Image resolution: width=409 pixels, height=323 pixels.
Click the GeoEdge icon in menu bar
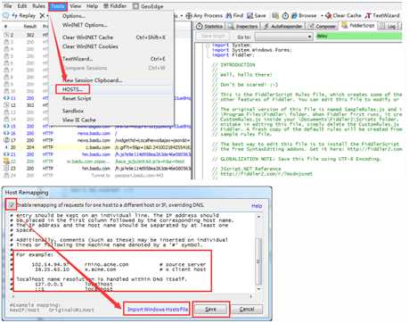pyautogui.click(x=135, y=6)
